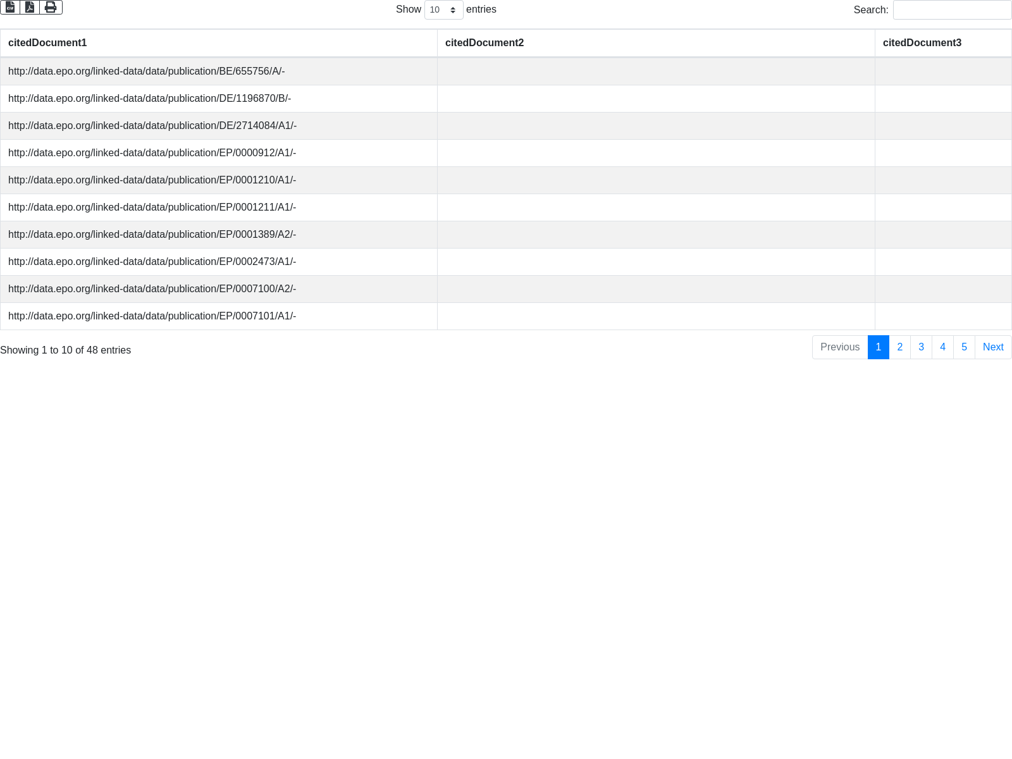
Task: Export the table as PDF
Action: 30,7
